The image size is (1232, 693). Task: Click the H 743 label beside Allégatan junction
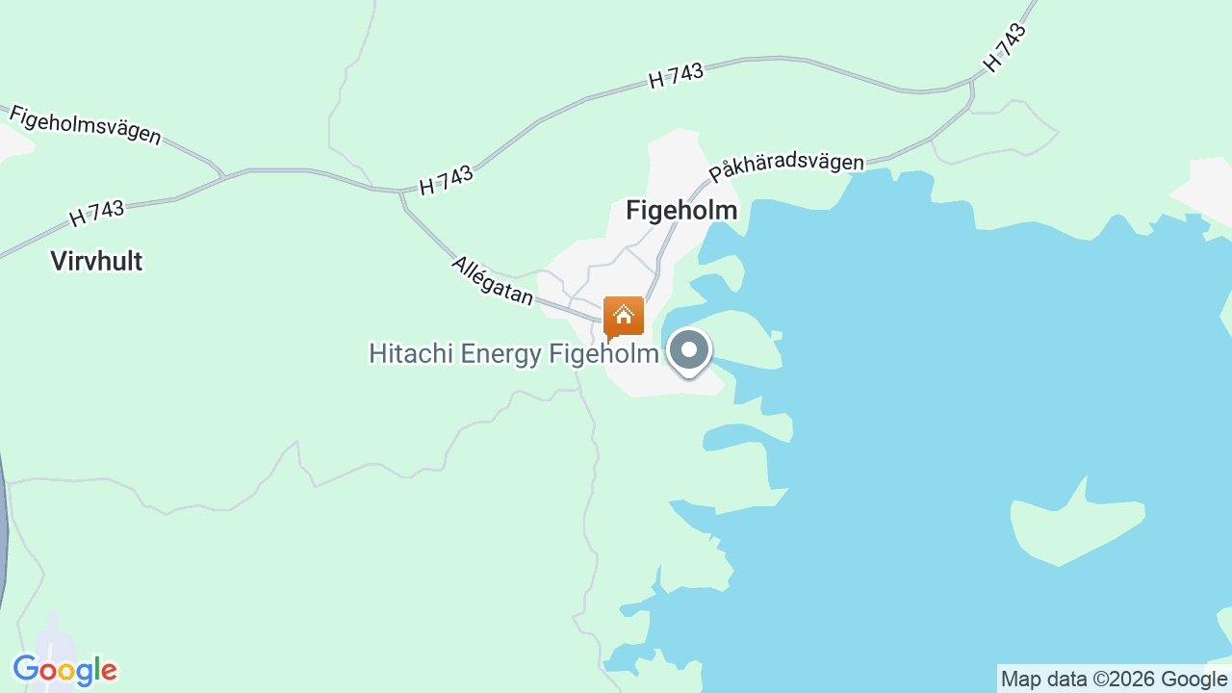pos(447,180)
